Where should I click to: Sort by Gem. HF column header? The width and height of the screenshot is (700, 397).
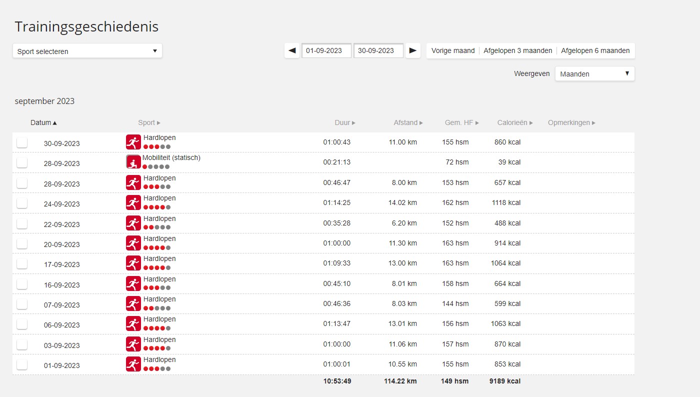(x=462, y=122)
